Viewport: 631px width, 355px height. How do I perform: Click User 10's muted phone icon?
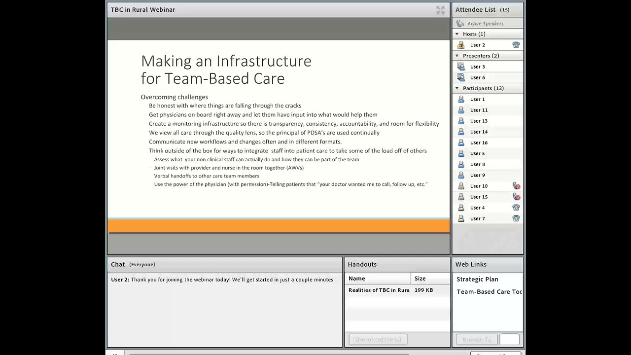(516, 186)
